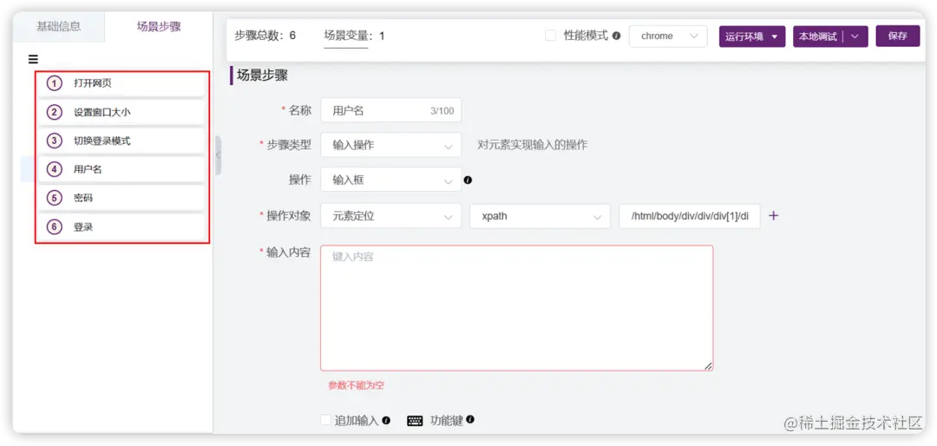Click the xpath value field /html/body/div
This screenshot has width=937, height=446.
[x=690, y=216]
